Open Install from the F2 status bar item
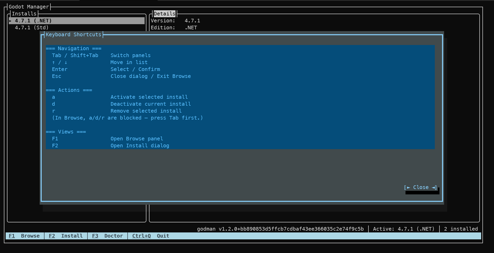This screenshot has width=494, height=253. pos(66,236)
